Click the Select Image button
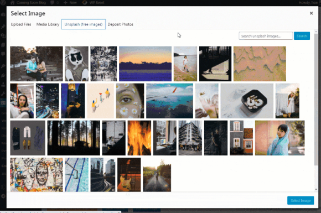321x213 pixels. point(301,200)
